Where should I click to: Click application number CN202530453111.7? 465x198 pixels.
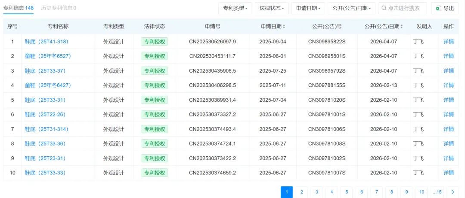pos(212,56)
